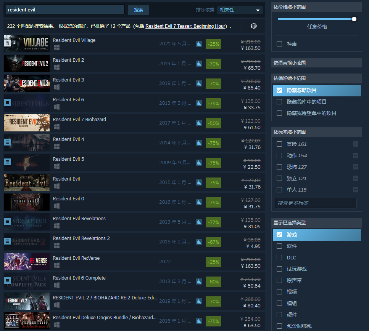Uncheck 隐藏忽略项目 preference filter
The height and width of the screenshot is (331, 369).
click(x=279, y=90)
